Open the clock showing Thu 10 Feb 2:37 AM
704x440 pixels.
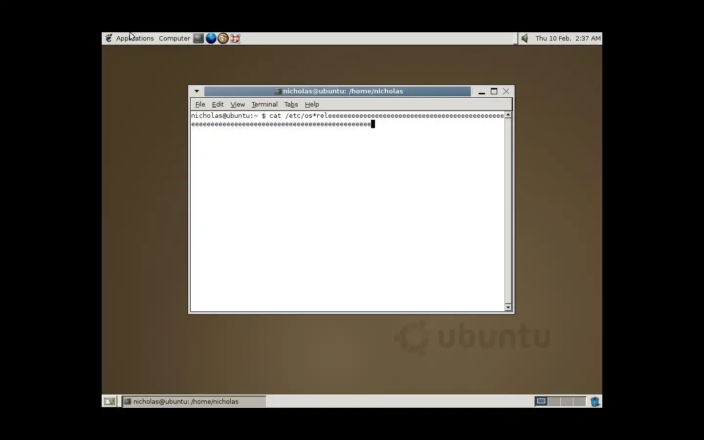(x=568, y=38)
